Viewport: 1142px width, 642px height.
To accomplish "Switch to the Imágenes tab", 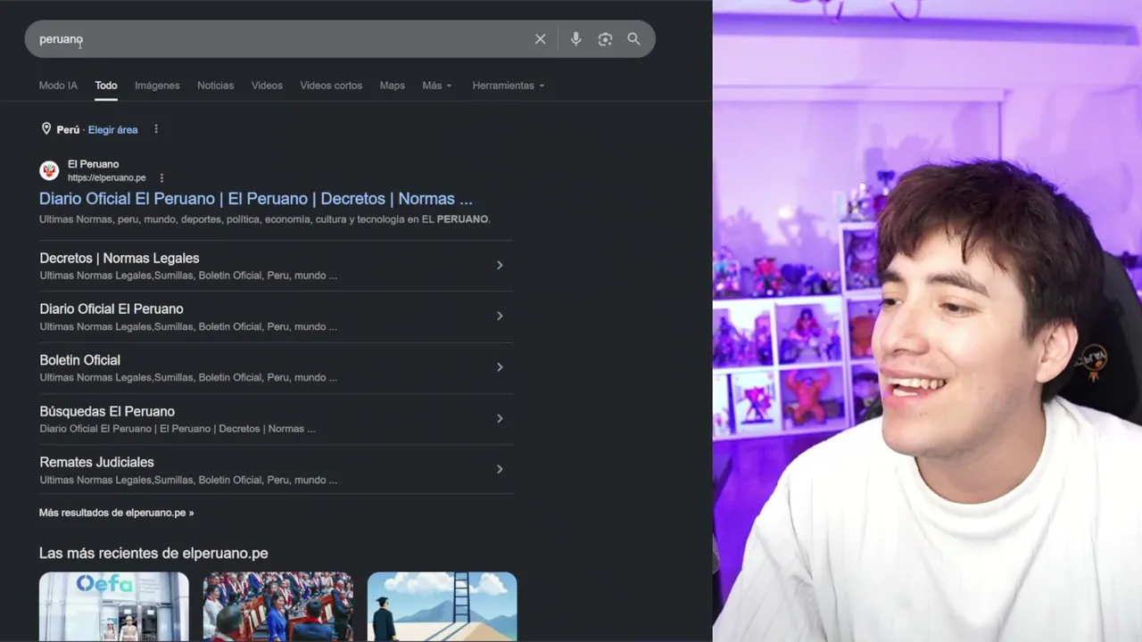I will coord(157,86).
